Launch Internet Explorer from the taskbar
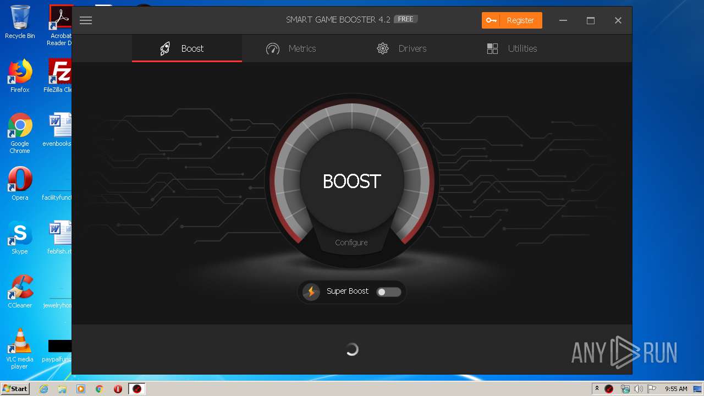704x396 pixels. [x=43, y=389]
